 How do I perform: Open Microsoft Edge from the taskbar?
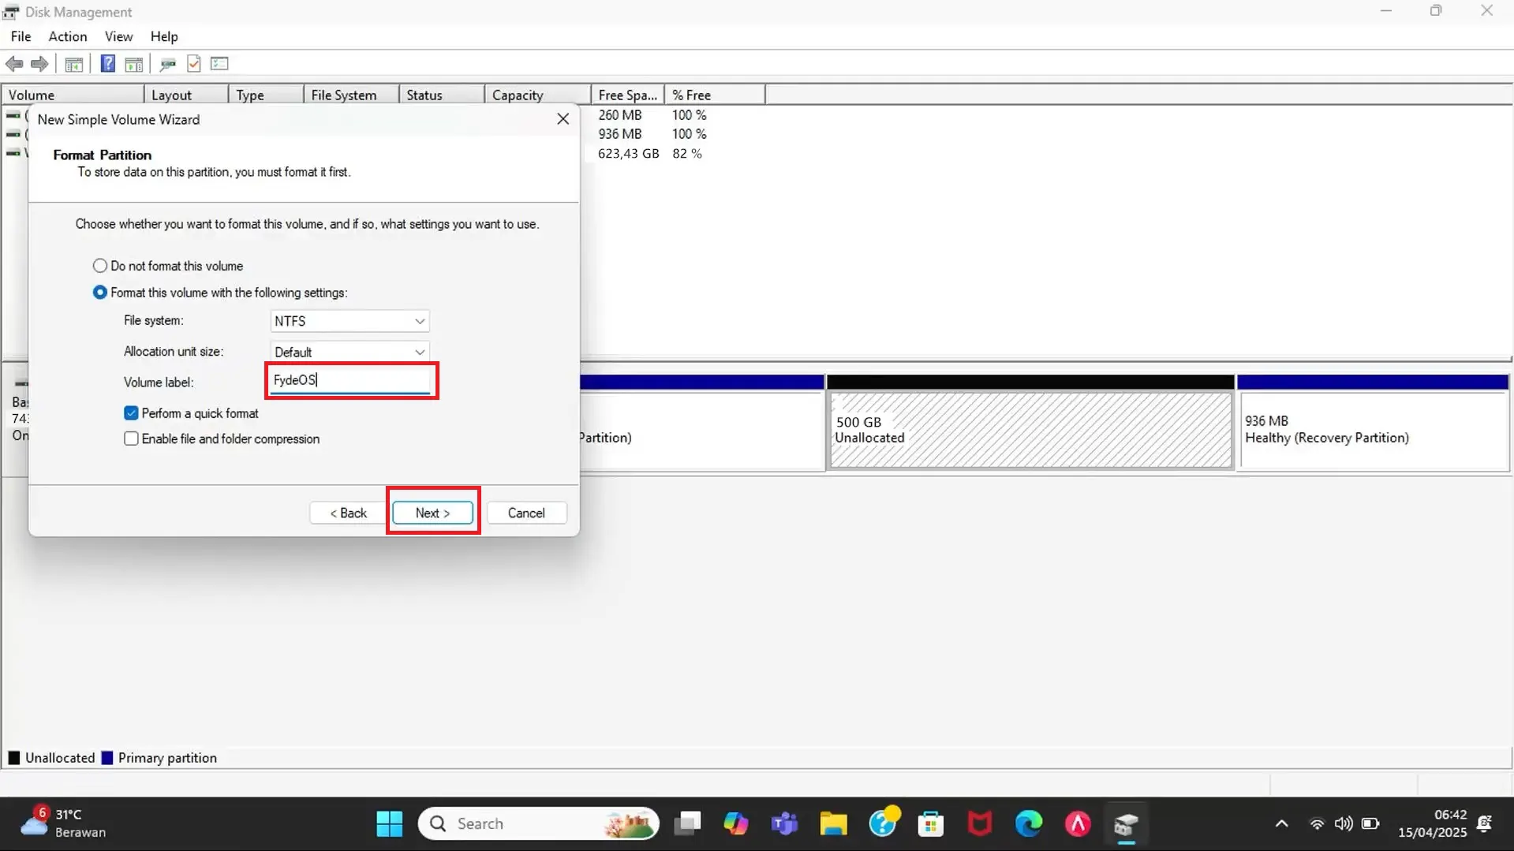tap(1027, 823)
